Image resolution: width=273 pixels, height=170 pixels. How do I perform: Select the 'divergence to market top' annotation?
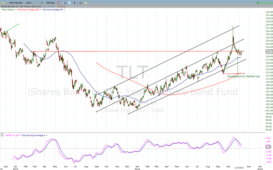pos(243,76)
